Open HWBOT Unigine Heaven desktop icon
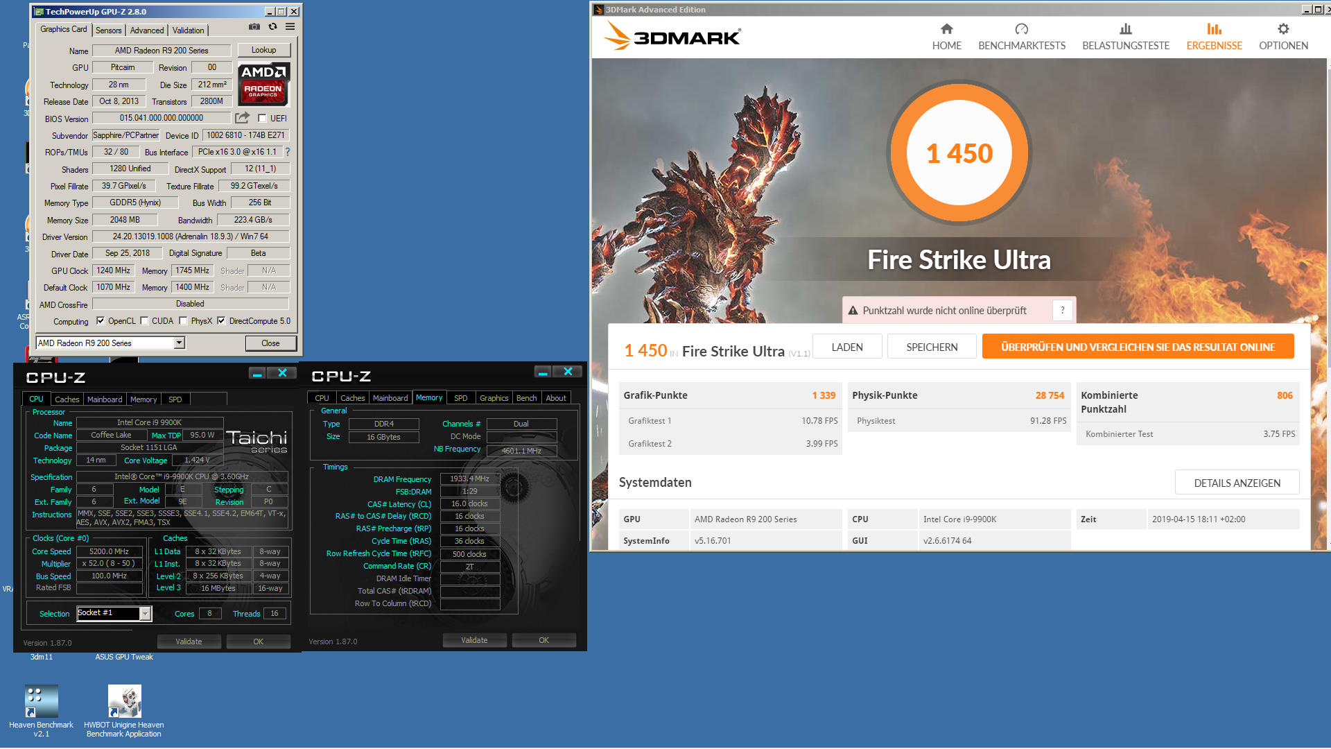 point(124,702)
